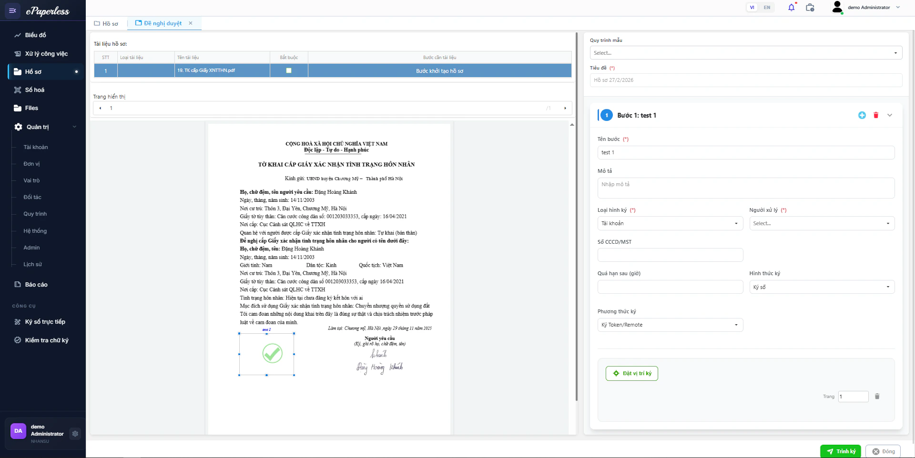Open the user account menu arrow

click(898, 7)
